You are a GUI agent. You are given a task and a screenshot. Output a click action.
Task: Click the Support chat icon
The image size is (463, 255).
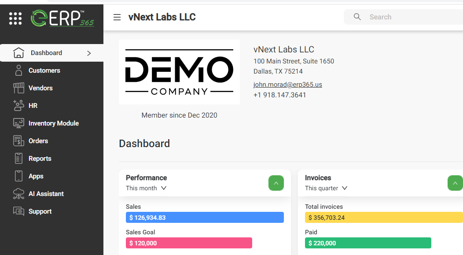pos(18,211)
